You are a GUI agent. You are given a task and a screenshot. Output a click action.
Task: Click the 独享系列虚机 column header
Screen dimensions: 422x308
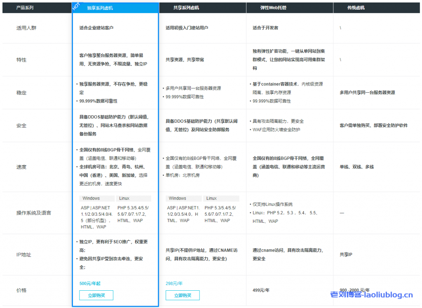100,8
